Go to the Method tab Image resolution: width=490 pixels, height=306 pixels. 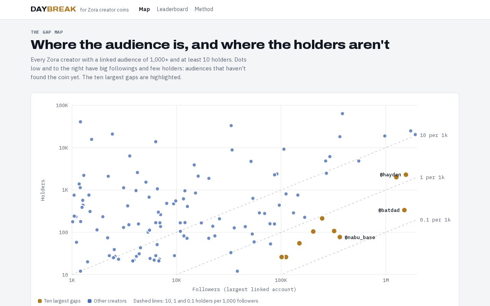[204, 9]
